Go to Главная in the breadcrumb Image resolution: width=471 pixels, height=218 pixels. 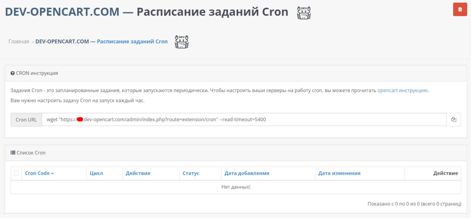pos(19,41)
